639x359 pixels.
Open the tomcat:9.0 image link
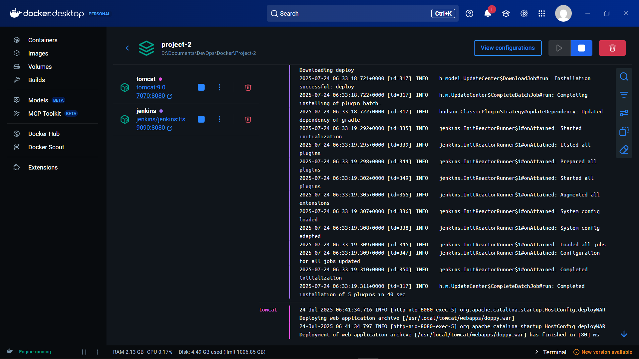click(x=151, y=87)
